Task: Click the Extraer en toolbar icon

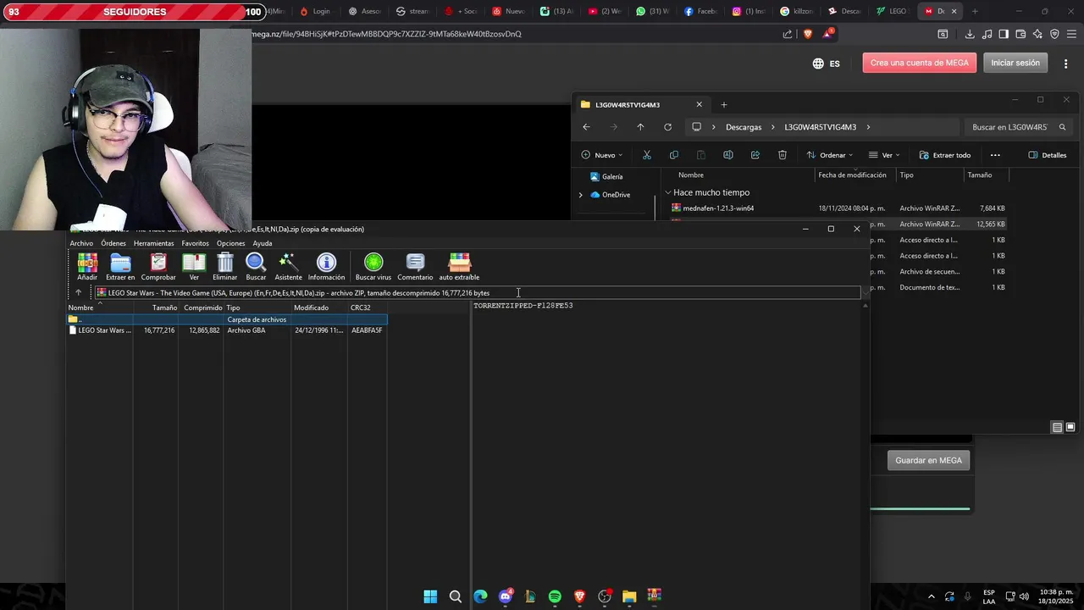Action: tap(120, 267)
